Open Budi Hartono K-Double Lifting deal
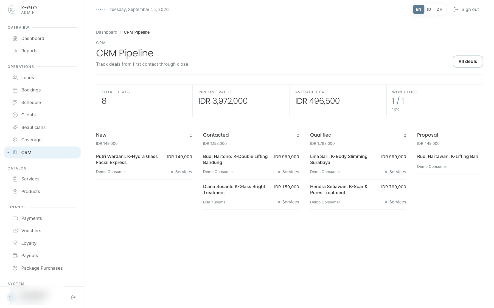 [x=251, y=164]
